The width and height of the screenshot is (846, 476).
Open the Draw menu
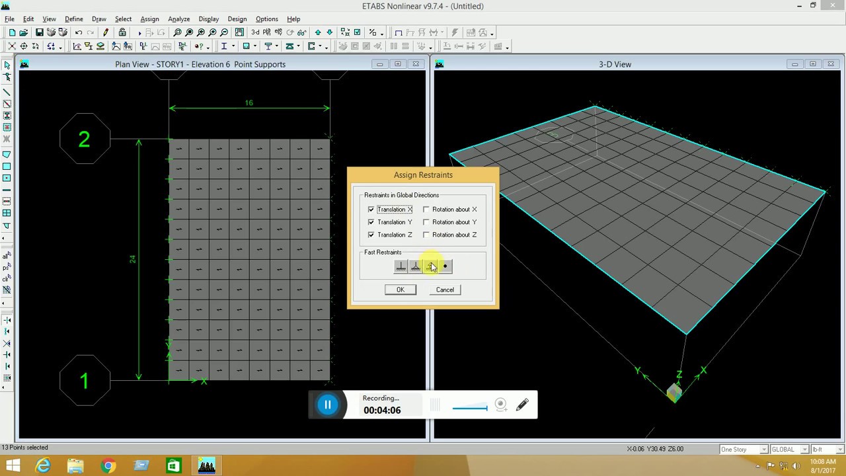tap(98, 19)
